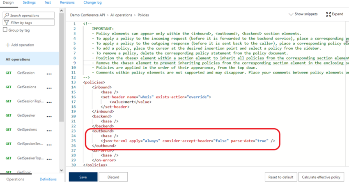Switch to the Change log tab
The width and height of the screenshot is (349, 182).
92,2
